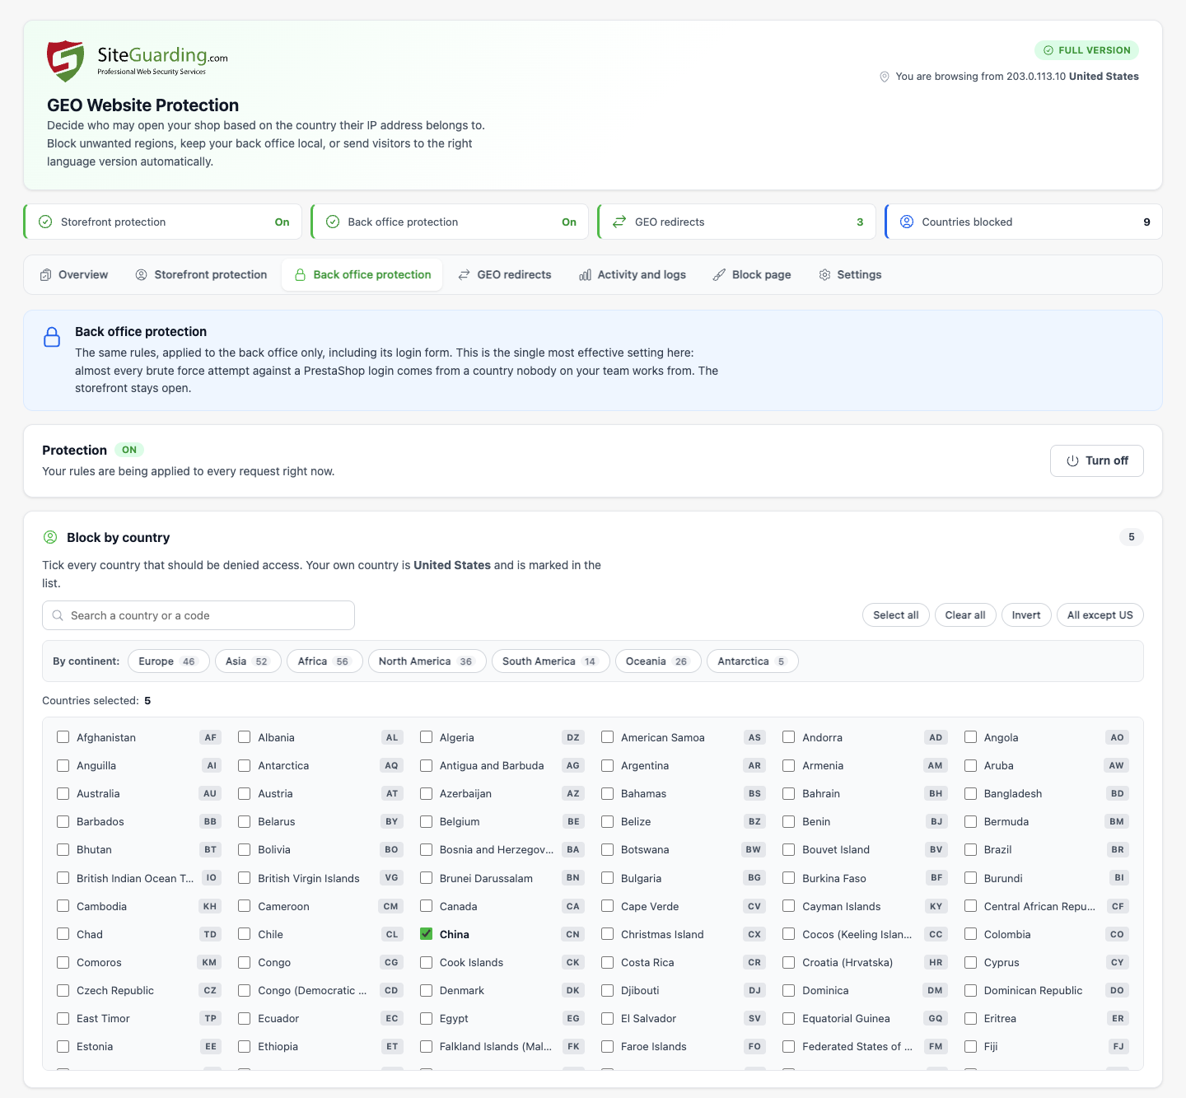Screen dimensions: 1186x1098
Task: Click the Clear all button
Action: click(x=965, y=615)
